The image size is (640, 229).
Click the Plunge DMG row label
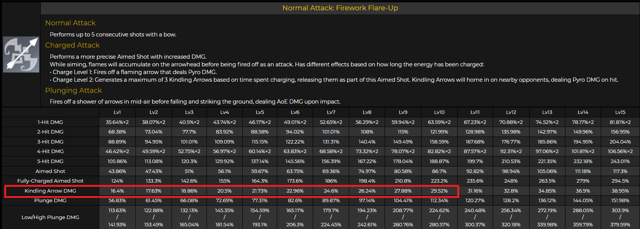tap(50, 200)
